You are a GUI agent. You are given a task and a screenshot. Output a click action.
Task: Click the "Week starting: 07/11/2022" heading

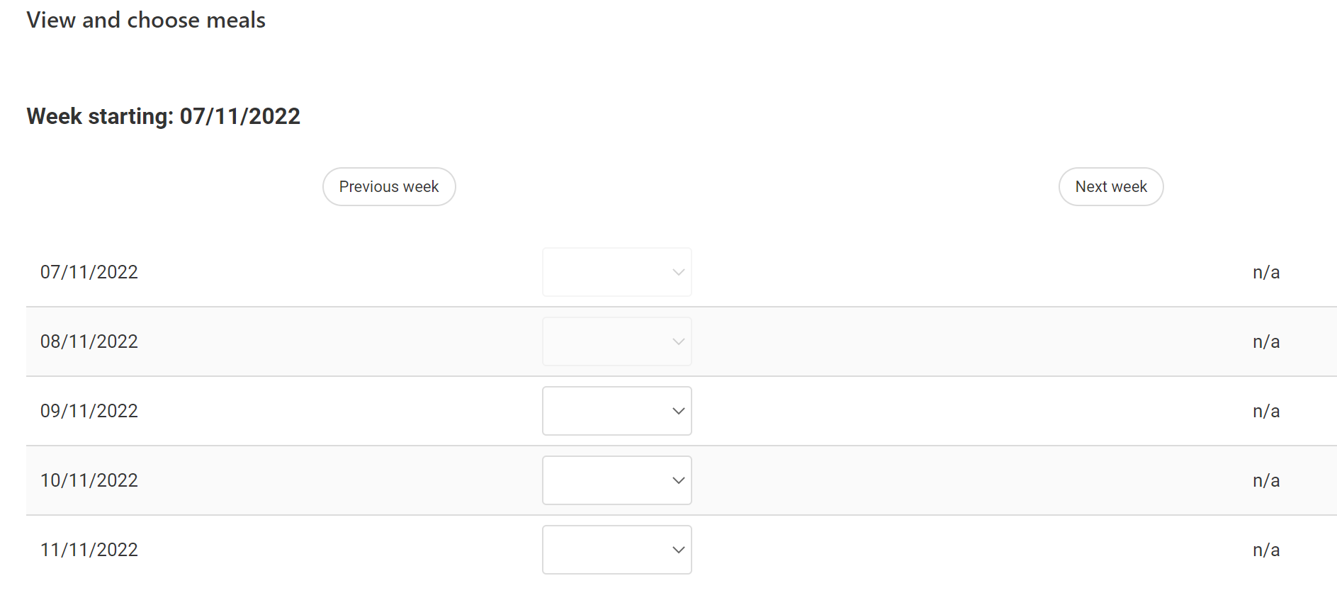point(164,116)
